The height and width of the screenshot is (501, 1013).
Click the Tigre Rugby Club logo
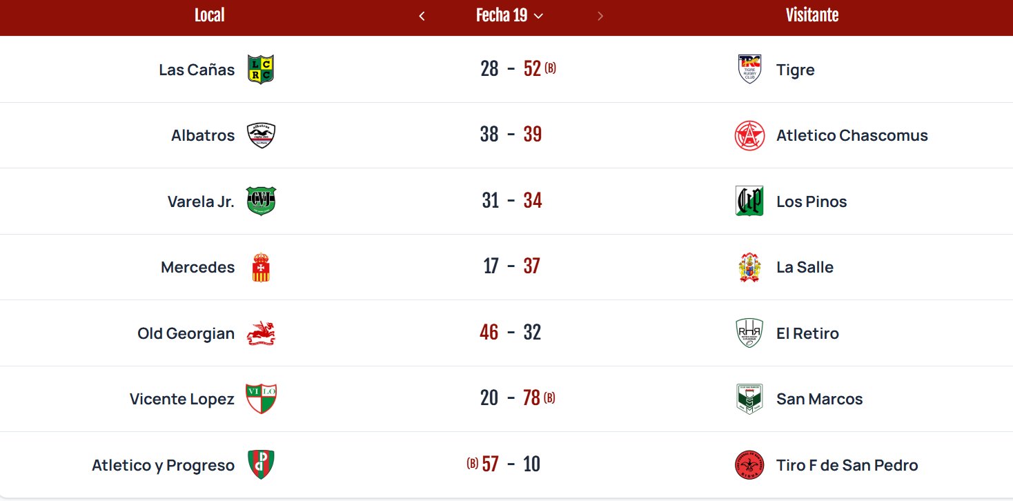pyautogui.click(x=749, y=69)
